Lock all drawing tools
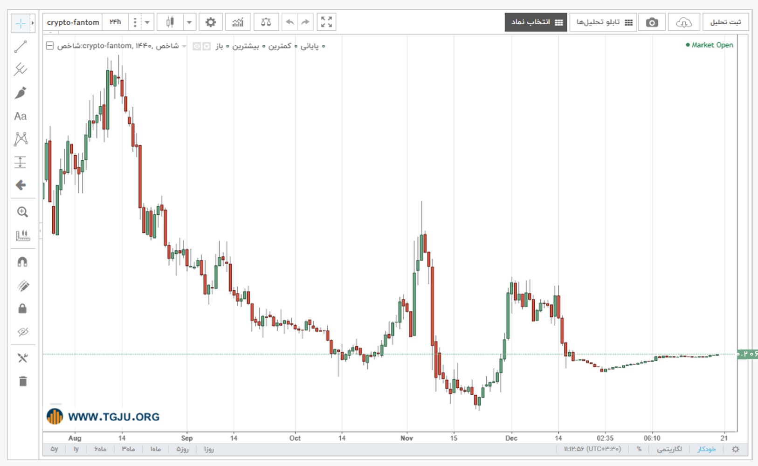The image size is (758, 466). (22, 308)
